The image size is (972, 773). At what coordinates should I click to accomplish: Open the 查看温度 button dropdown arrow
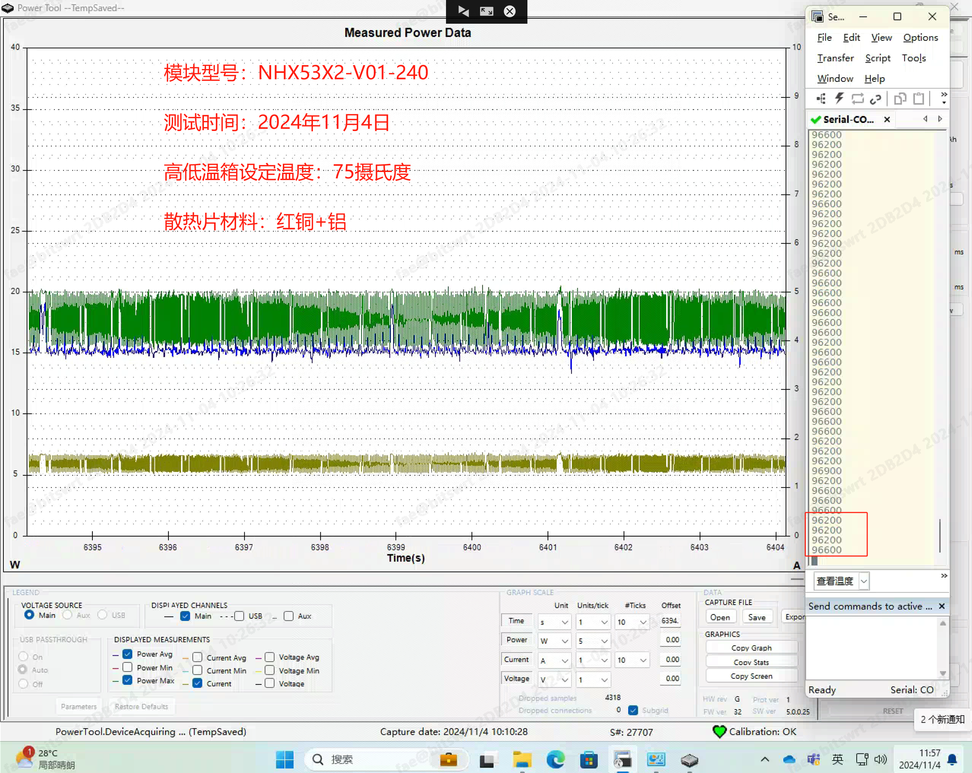click(x=863, y=581)
